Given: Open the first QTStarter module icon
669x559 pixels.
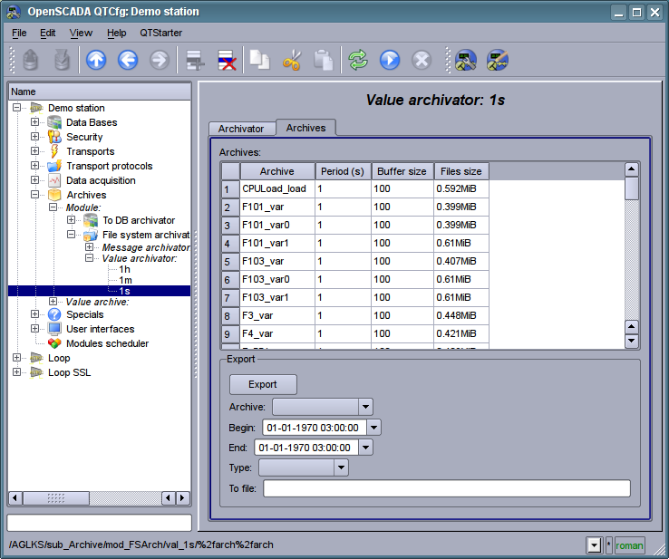Looking at the screenshot, I should [x=465, y=60].
